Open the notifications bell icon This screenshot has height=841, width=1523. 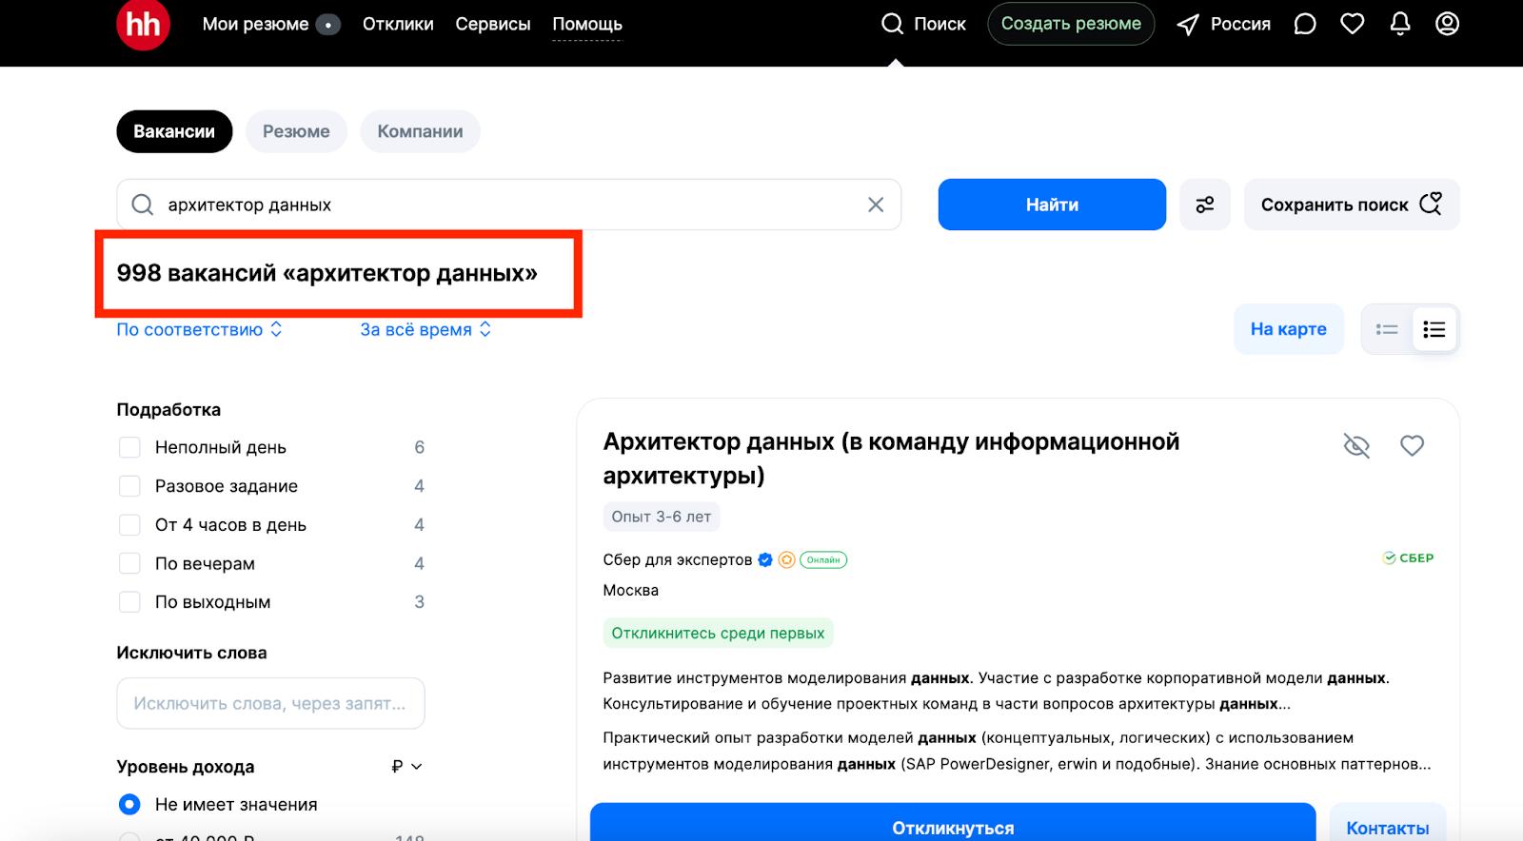[x=1400, y=24]
